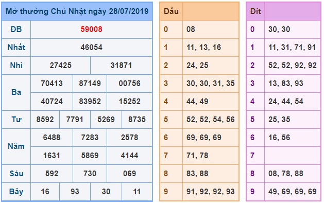Select the Đít value '11, 31, 71, 91'
This screenshot has width=324, height=203.
[x=292, y=47]
